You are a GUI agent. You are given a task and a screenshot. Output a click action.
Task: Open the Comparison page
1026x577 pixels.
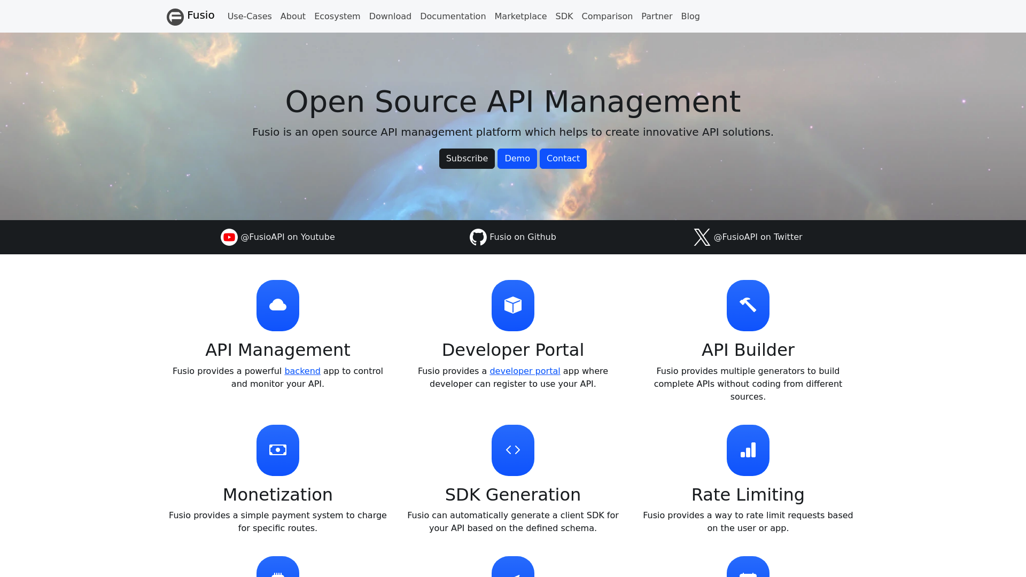(x=607, y=17)
